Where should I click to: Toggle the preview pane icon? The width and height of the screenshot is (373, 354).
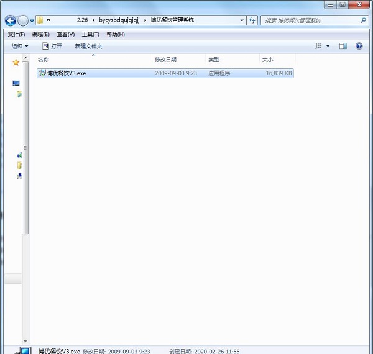pyautogui.click(x=343, y=46)
